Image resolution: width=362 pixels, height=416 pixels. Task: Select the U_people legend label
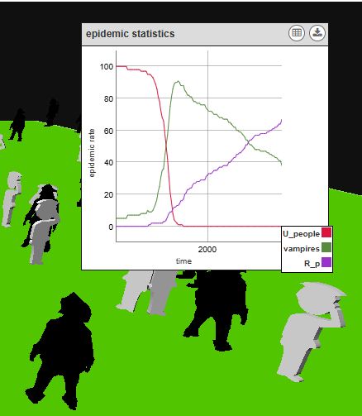[301, 234]
